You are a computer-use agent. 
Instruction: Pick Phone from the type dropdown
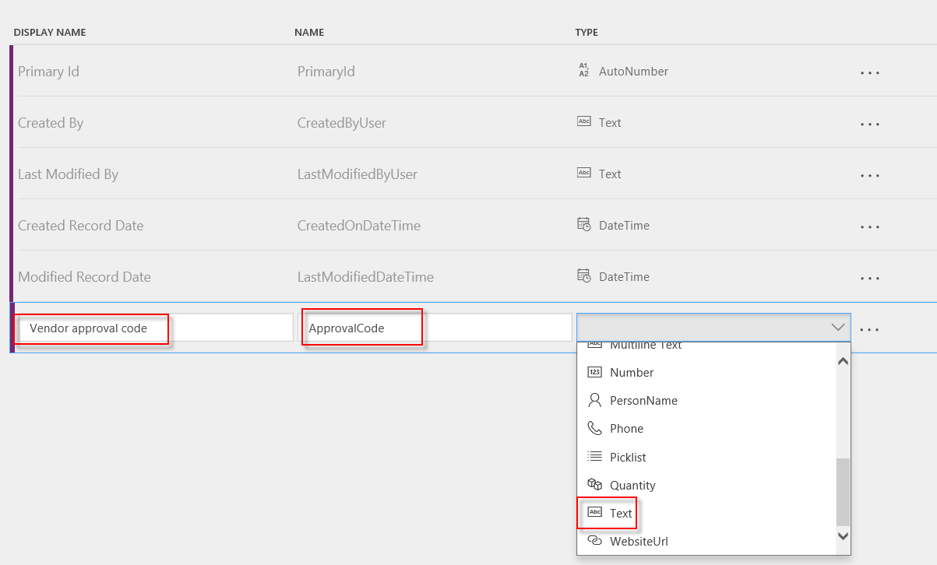tap(625, 429)
